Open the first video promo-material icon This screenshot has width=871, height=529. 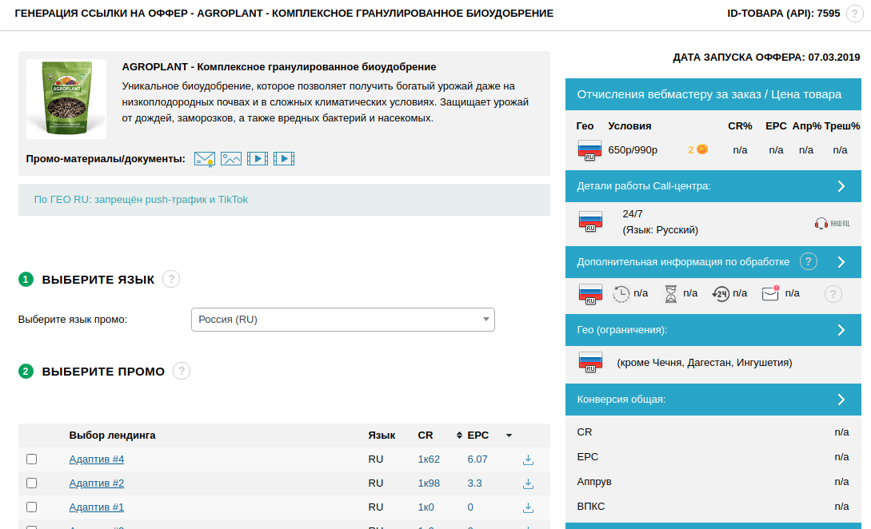(258, 159)
